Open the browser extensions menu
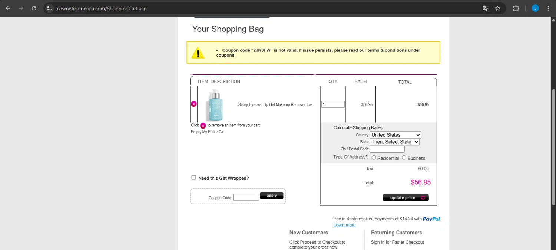This screenshot has width=556, height=250. [516, 8]
